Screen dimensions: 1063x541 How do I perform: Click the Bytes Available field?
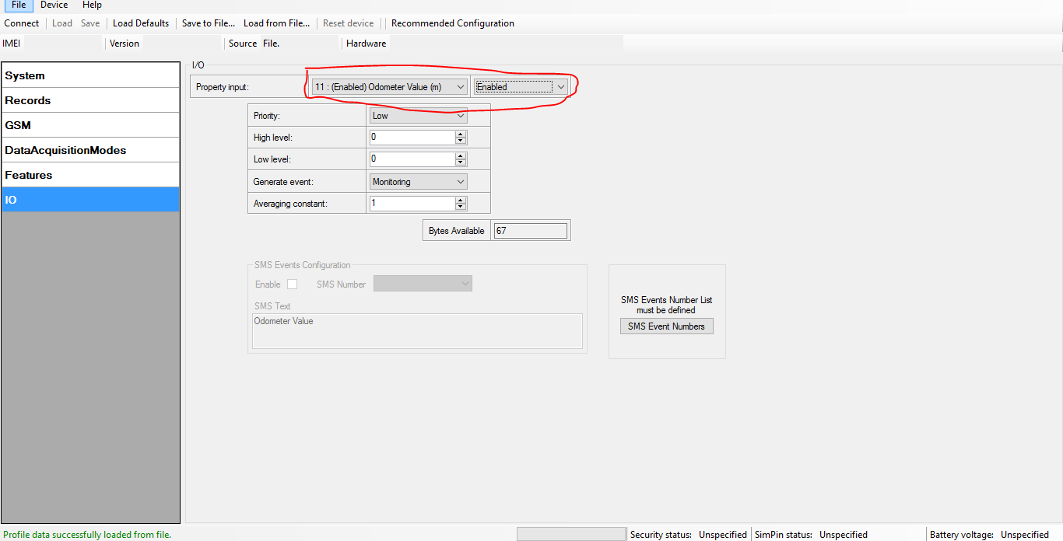[530, 231]
